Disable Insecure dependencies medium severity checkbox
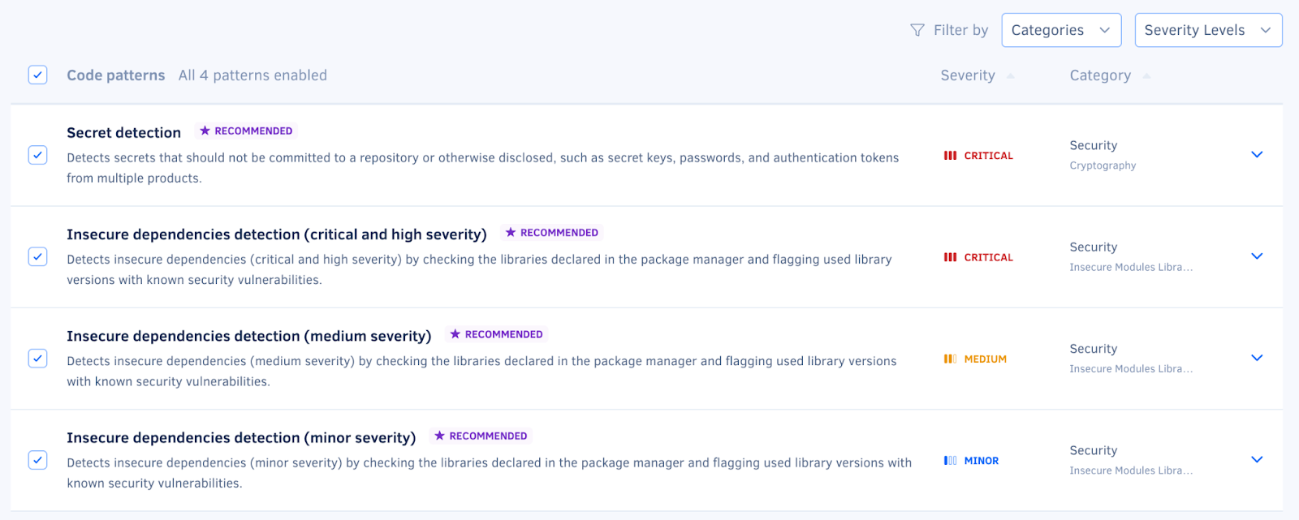This screenshot has height=520, width=1299. 37,359
